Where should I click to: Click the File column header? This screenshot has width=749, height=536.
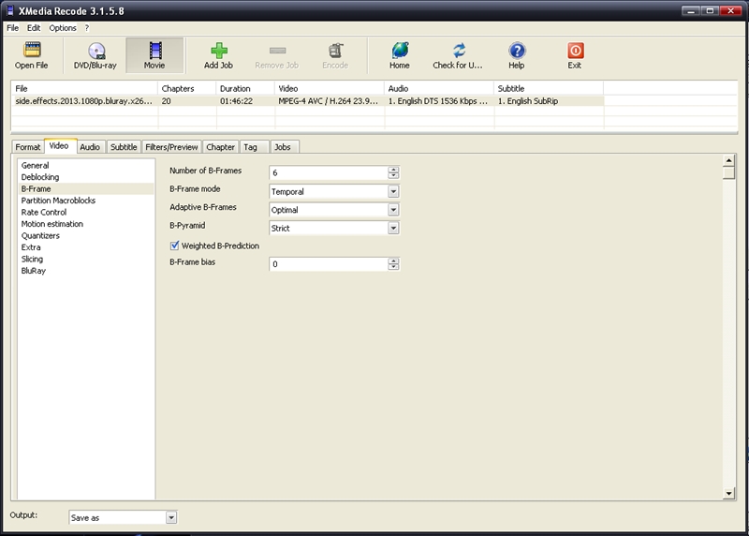pyautogui.click(x=84, y=88)
